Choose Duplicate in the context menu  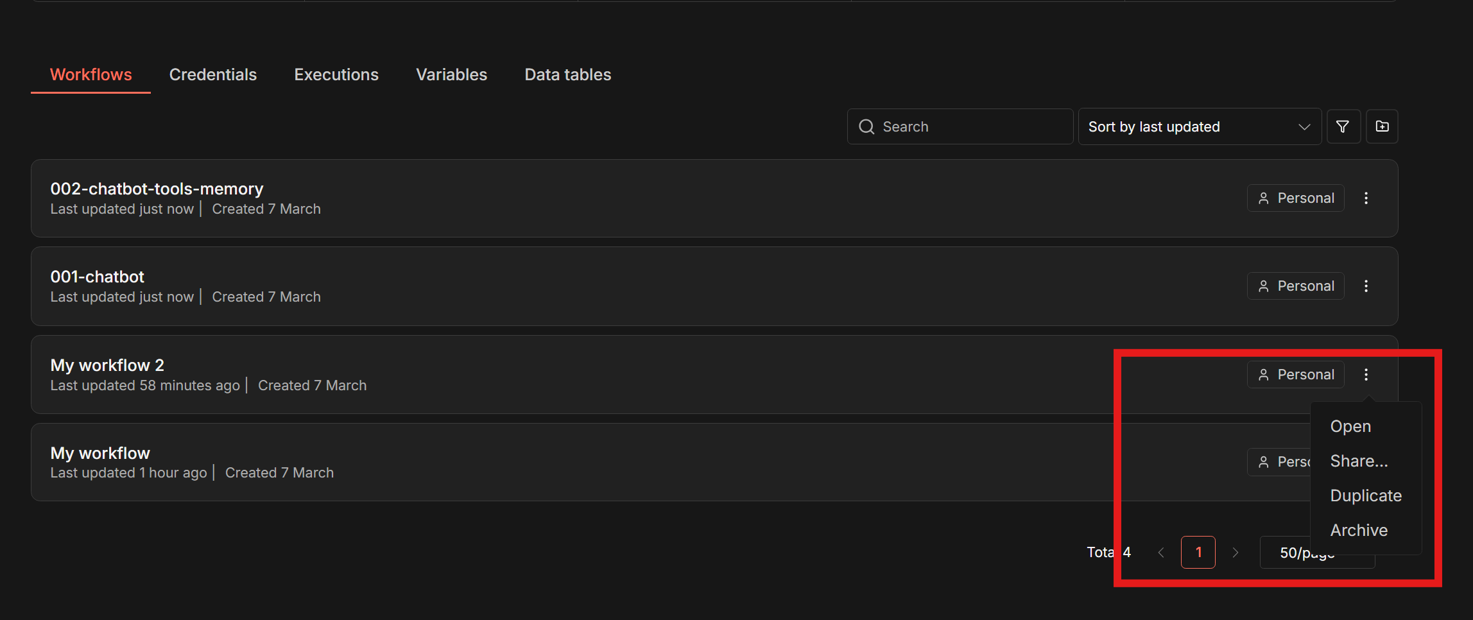[1366, 495]
